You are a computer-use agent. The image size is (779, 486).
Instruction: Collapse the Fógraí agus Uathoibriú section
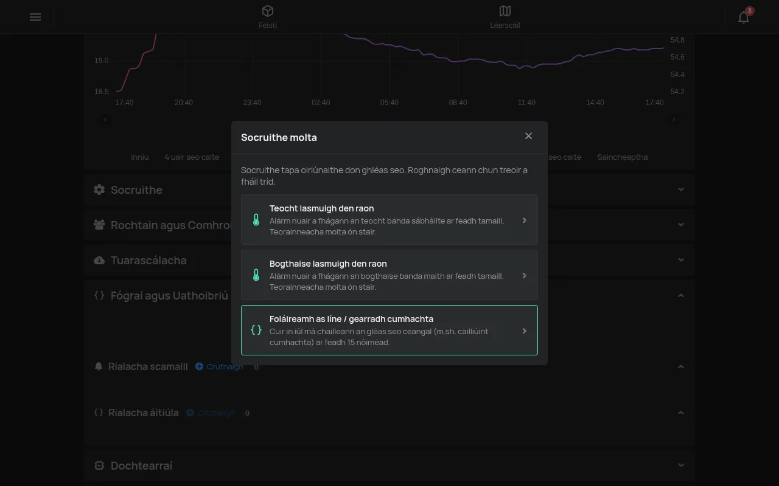[681, 295]
